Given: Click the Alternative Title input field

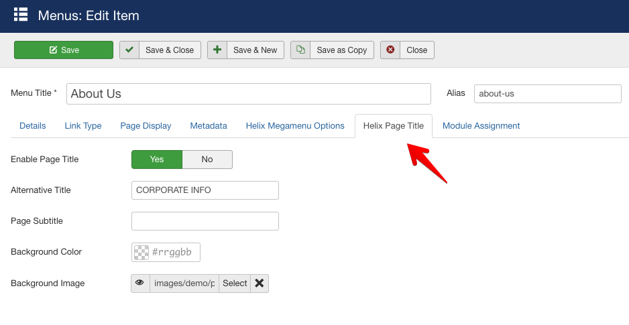Looking at the screenshot, I should click(205, 190).
